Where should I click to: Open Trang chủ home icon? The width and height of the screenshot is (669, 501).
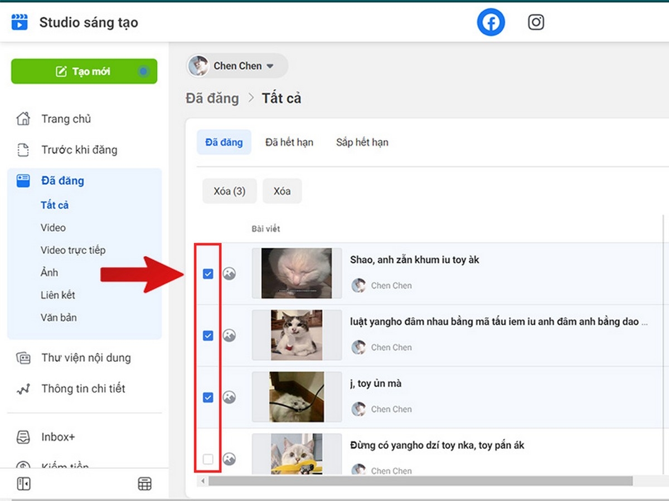[x=23, y=119]
